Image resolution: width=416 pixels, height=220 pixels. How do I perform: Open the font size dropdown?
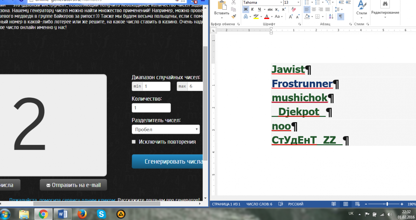[298, 2]
